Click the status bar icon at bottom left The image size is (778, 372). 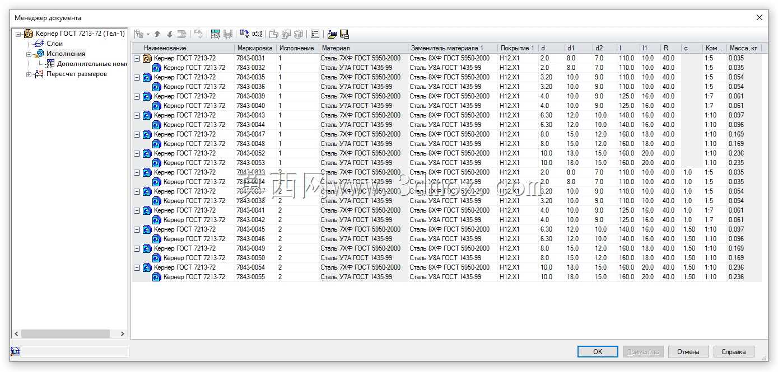(x=15, y=351)
